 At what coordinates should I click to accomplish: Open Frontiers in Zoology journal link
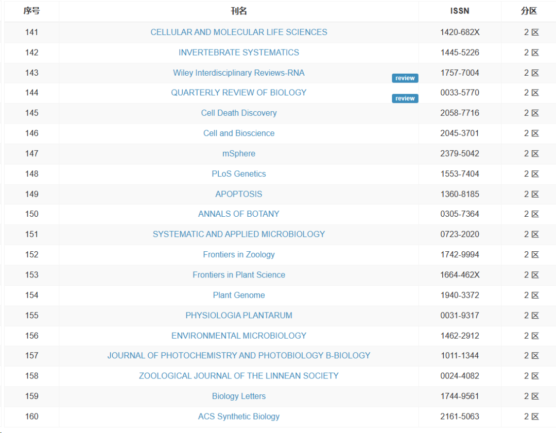point(239,255)
